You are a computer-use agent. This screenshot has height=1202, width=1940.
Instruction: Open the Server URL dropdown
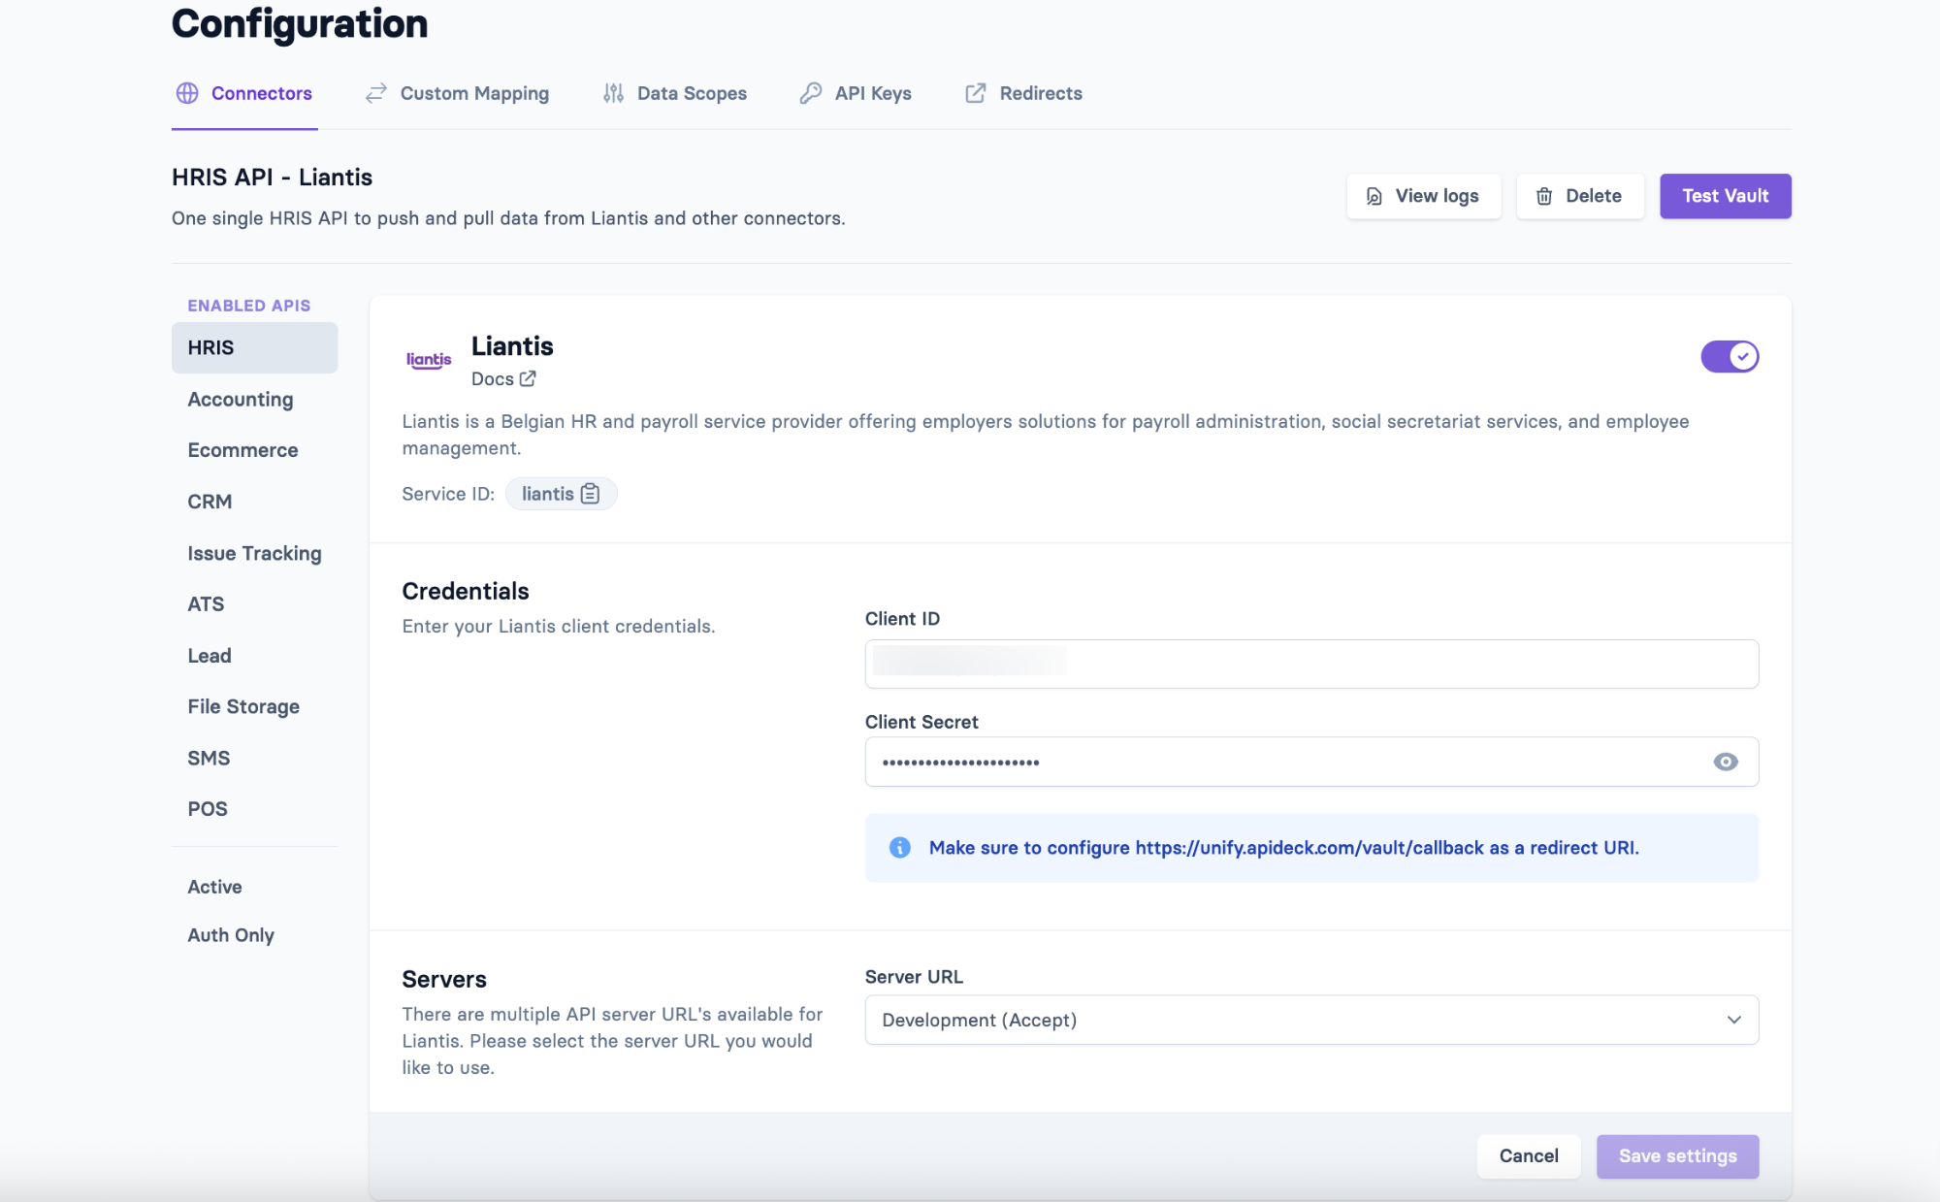(x=1311, y=1020)
